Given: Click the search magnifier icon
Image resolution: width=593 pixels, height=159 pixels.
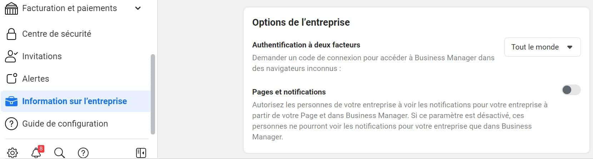Looking at the screenshot, I should 59,153.
